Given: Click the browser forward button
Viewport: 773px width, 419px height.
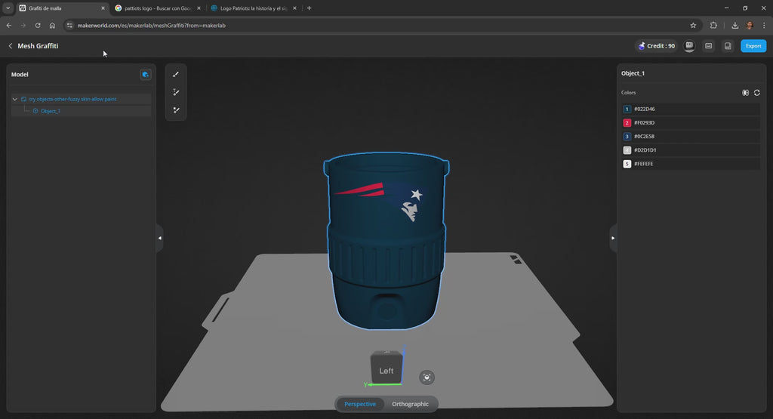Looking at the screenshot, I should click(23, 26).
